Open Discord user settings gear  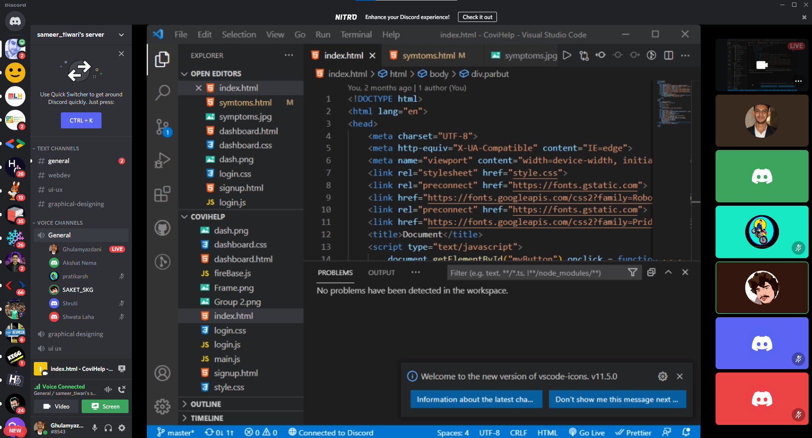[122, 428]
